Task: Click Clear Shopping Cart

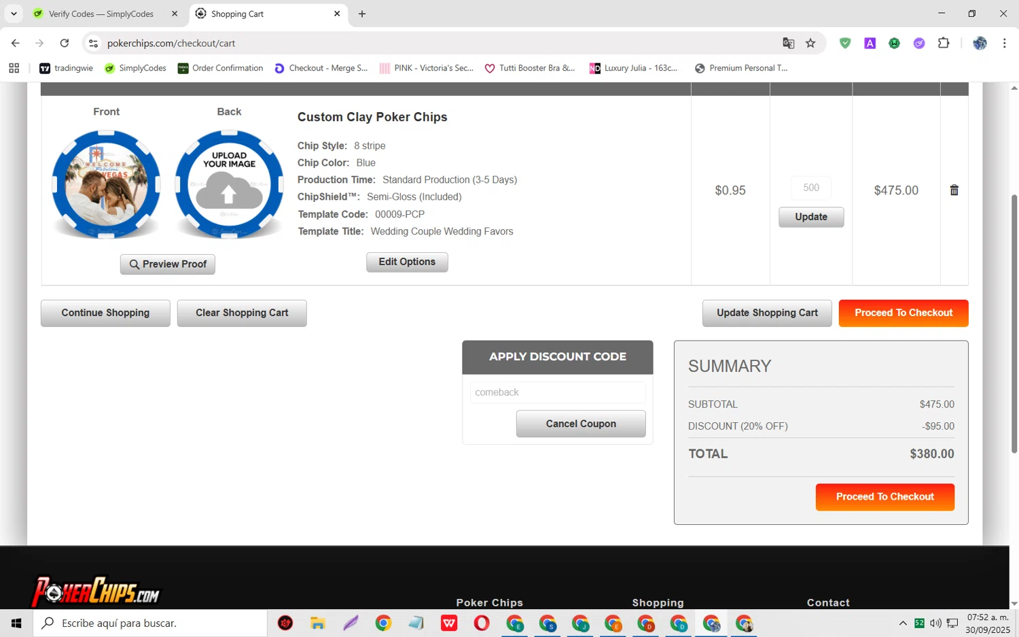Action: [242, 313]
